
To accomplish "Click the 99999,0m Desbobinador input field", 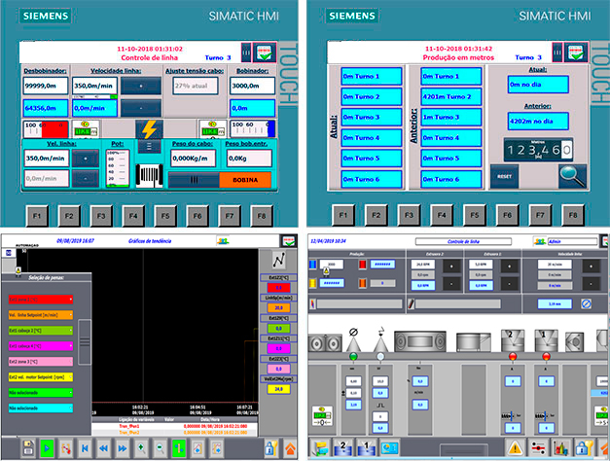I will pos(45,86).
